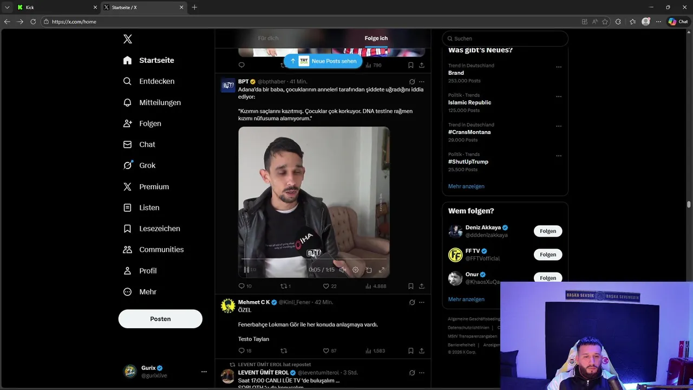Open the #ShutUpTrump trend

point(468,161)
